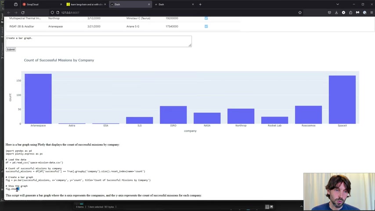Image resolution: width=375 pixels, height=211 pixels.
Task: Toggle the checkbox in INSAT-3B row
Action: pyautogui.click(x=206, y=26)
